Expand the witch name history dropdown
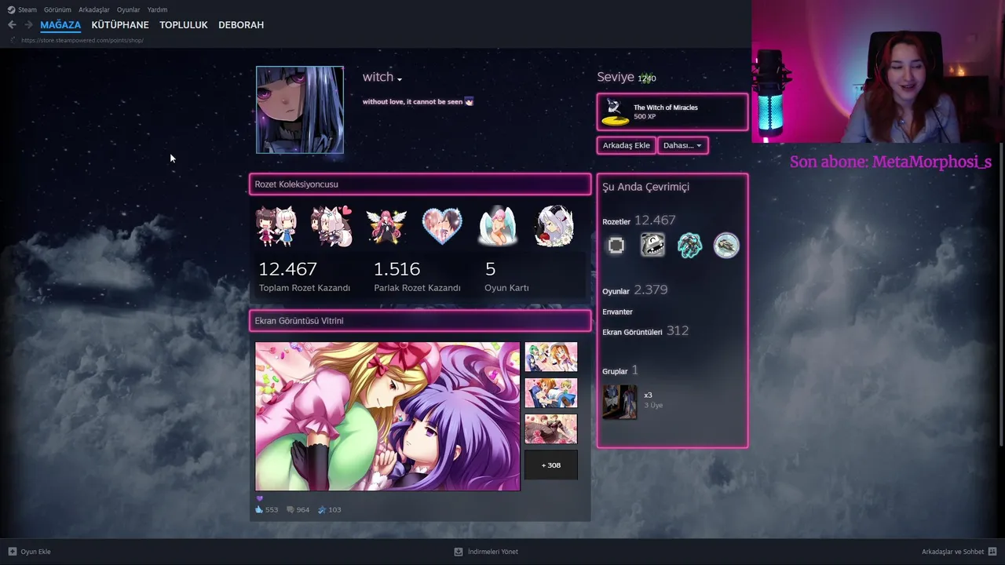The width and height of the screenshot is (1005, 565). click(x=399, y=79)
